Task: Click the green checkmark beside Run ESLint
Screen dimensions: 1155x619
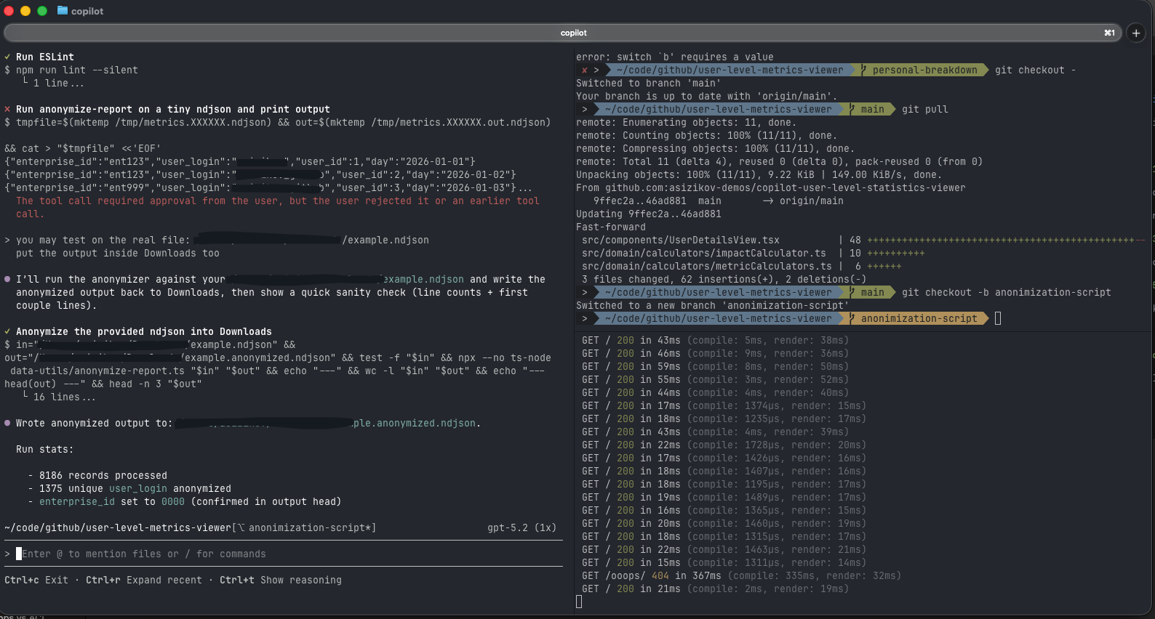Action: point(7,57)
